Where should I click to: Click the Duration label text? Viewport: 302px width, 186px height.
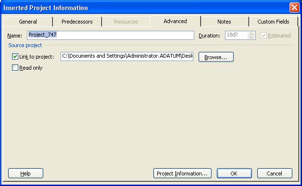209,36
